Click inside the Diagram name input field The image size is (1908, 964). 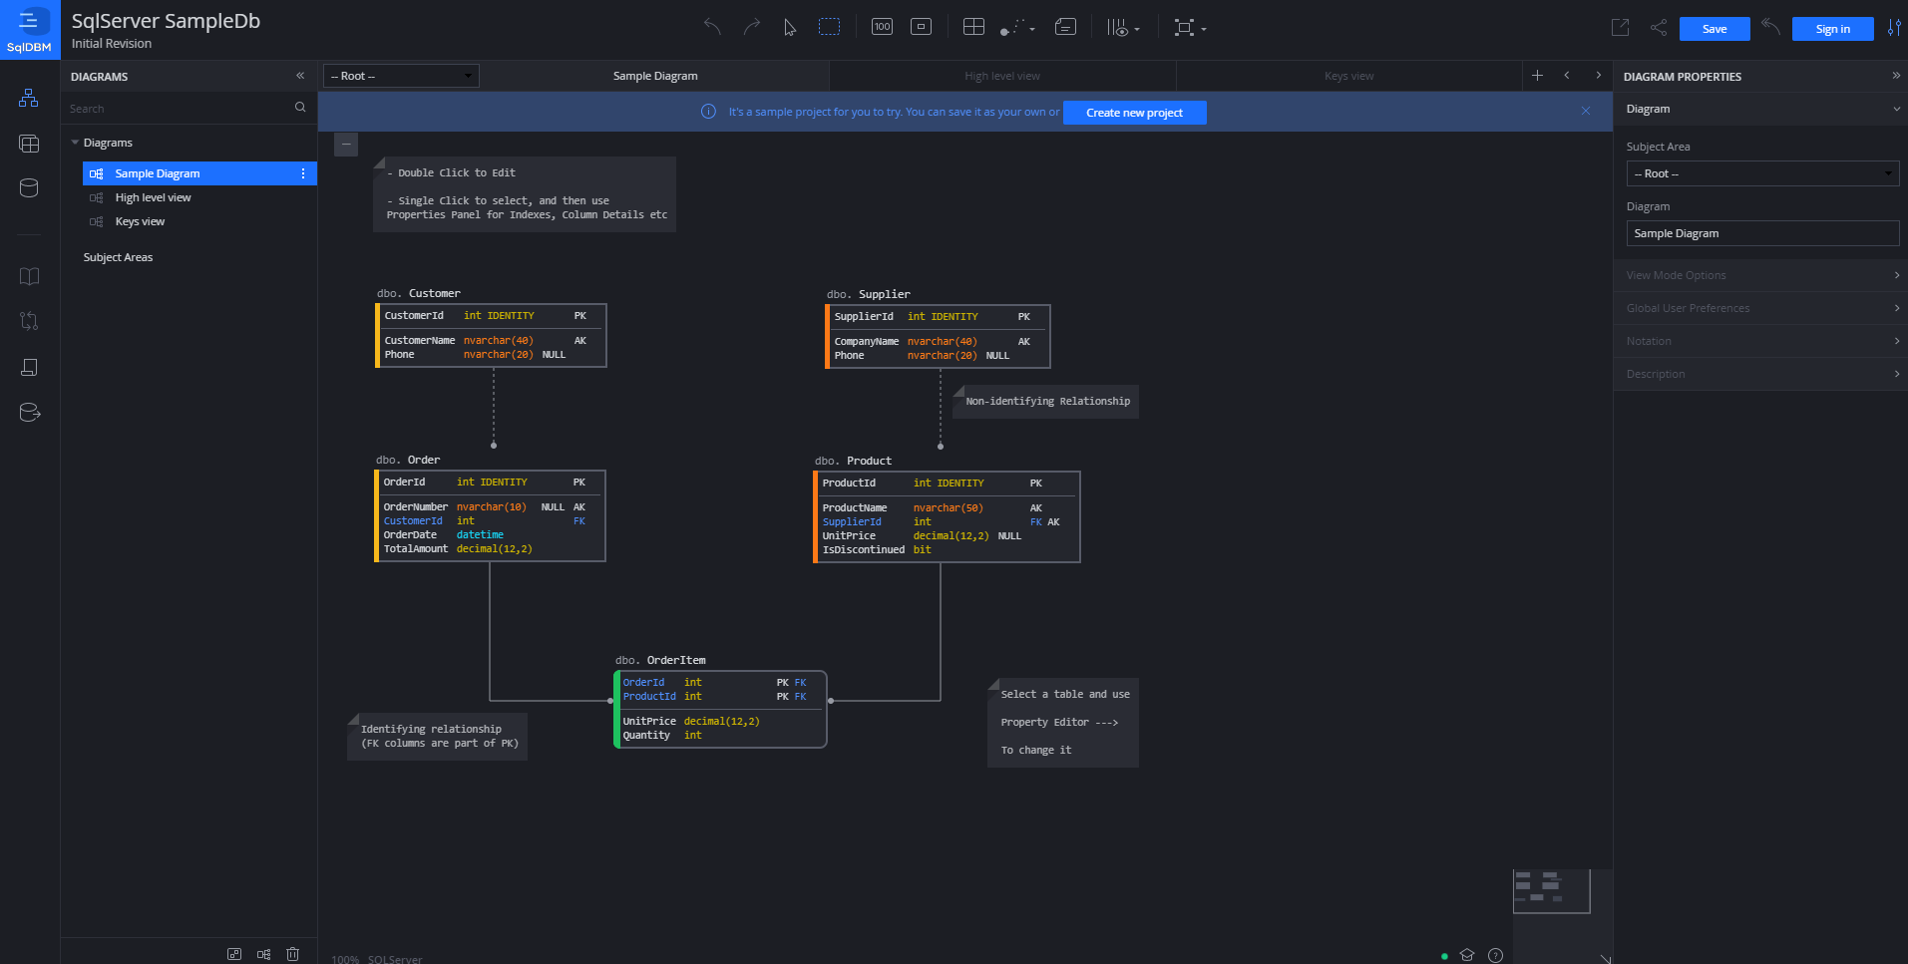coord(1761,232)
